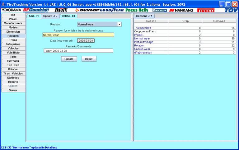
Task: Click the Michelin brand logo
Action: coord(160,10)
